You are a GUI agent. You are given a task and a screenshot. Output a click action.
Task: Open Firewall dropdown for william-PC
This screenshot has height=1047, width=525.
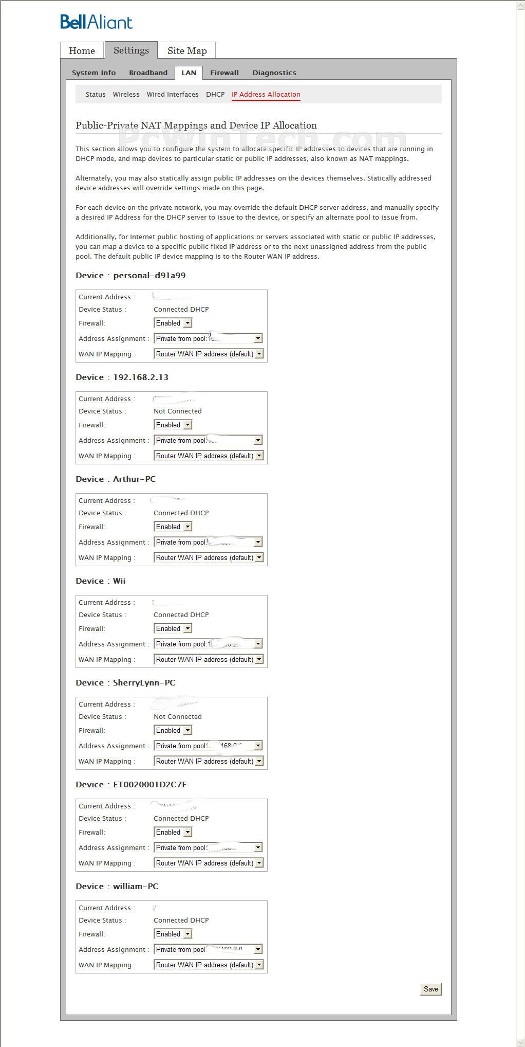tap(173, 934)
